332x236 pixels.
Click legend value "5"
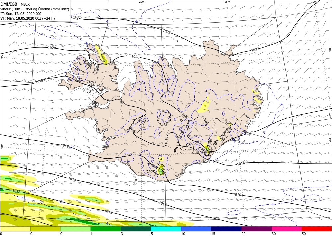pyautogui.click(x=152, y=234)
